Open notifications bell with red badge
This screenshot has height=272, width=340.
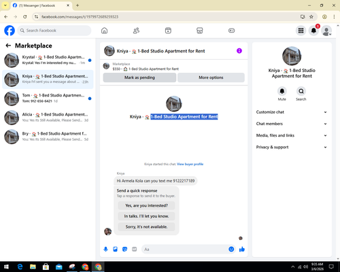(x=313, y=31)
